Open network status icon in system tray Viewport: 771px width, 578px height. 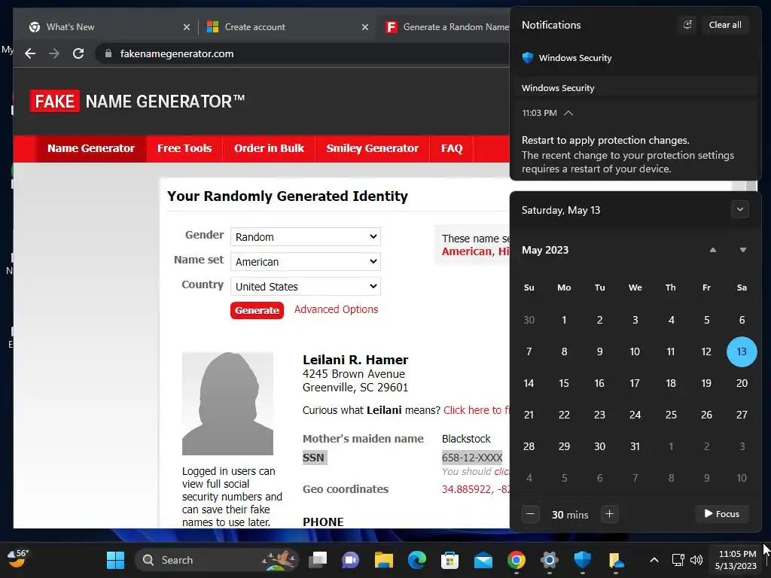click(678, 560)
